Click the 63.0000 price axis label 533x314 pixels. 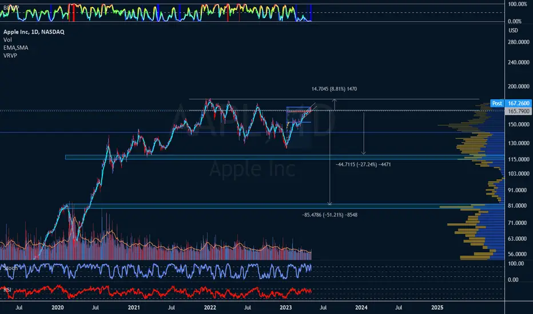pyautogui.click(x=518, y=239)
